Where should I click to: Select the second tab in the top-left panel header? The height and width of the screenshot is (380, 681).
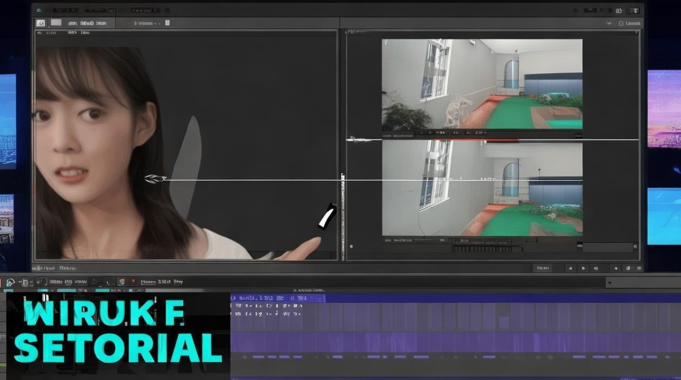[56, 22]
